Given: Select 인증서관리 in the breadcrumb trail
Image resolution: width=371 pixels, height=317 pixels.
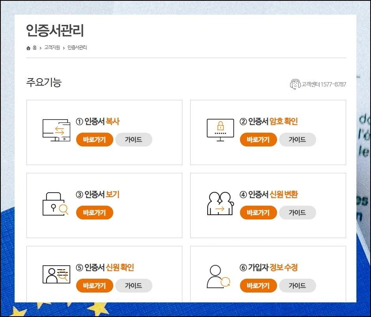Looking at the screenshot, I should click(77, 48).
